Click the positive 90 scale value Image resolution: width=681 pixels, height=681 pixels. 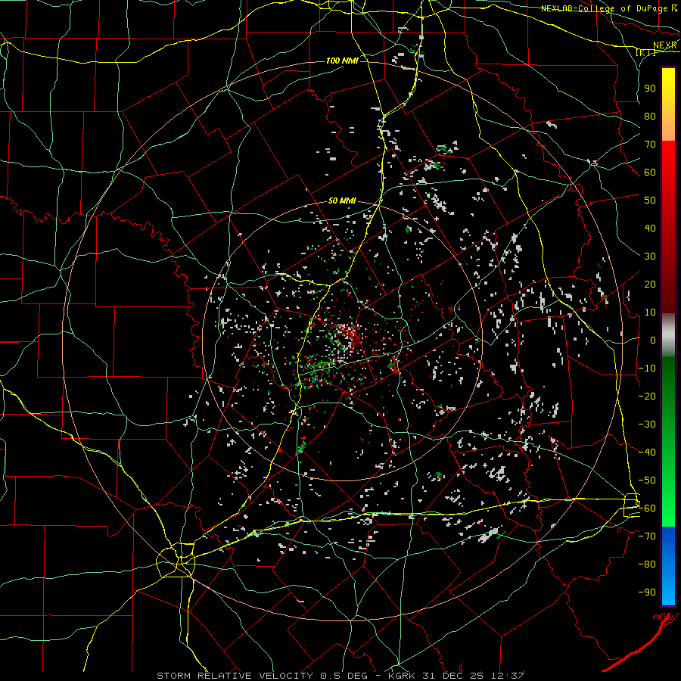point(650,89)
